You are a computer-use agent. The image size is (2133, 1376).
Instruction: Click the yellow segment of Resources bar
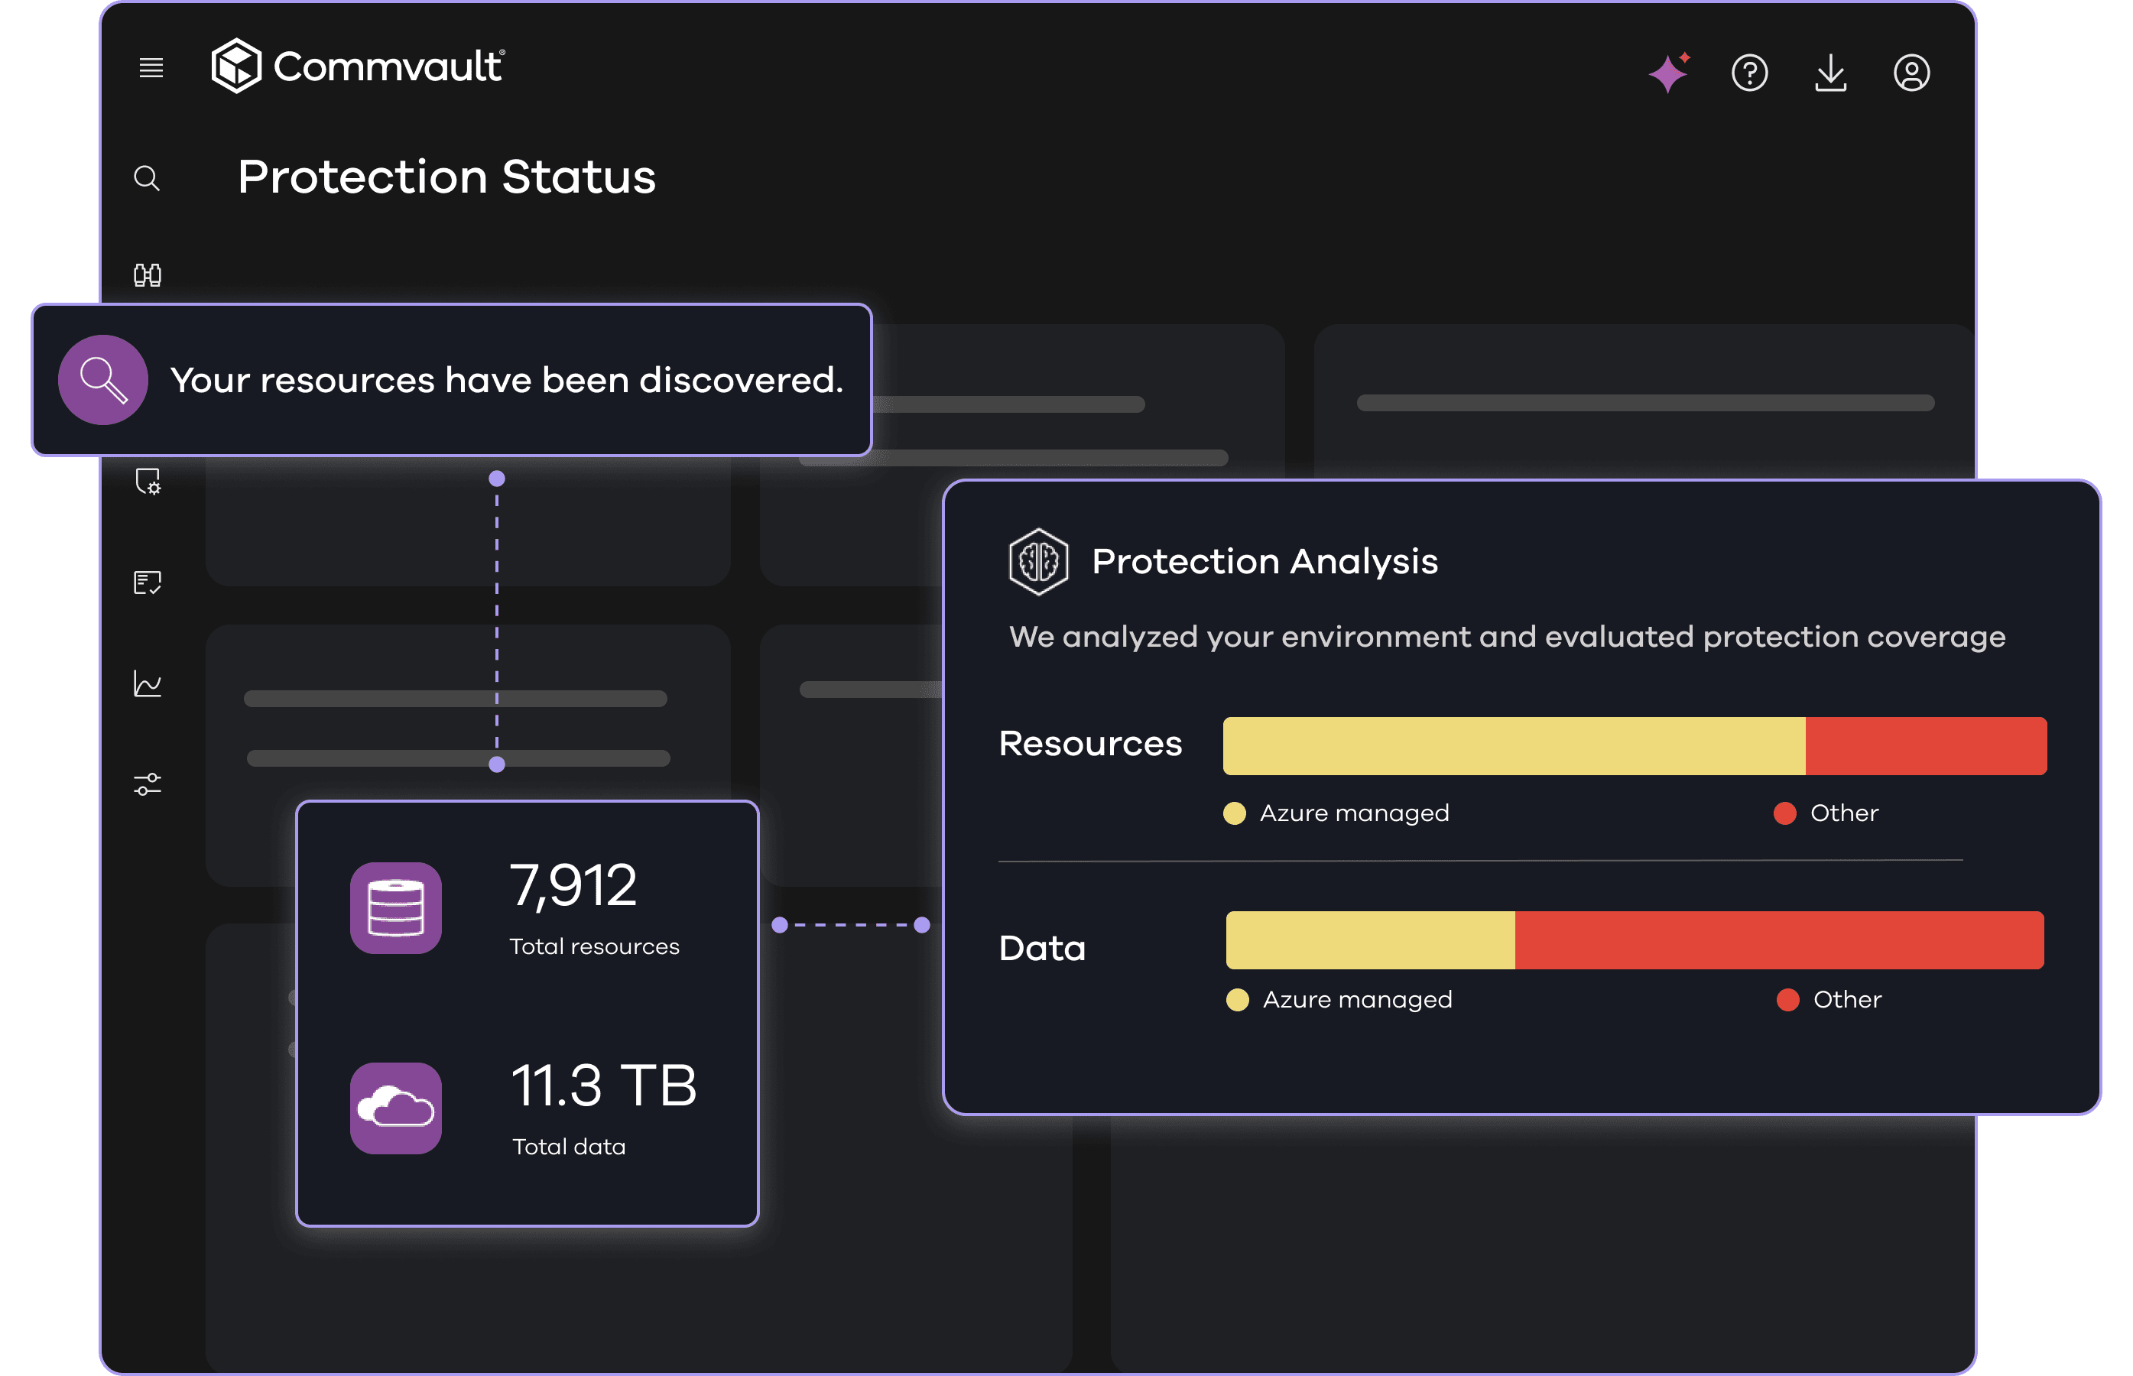1514,746
